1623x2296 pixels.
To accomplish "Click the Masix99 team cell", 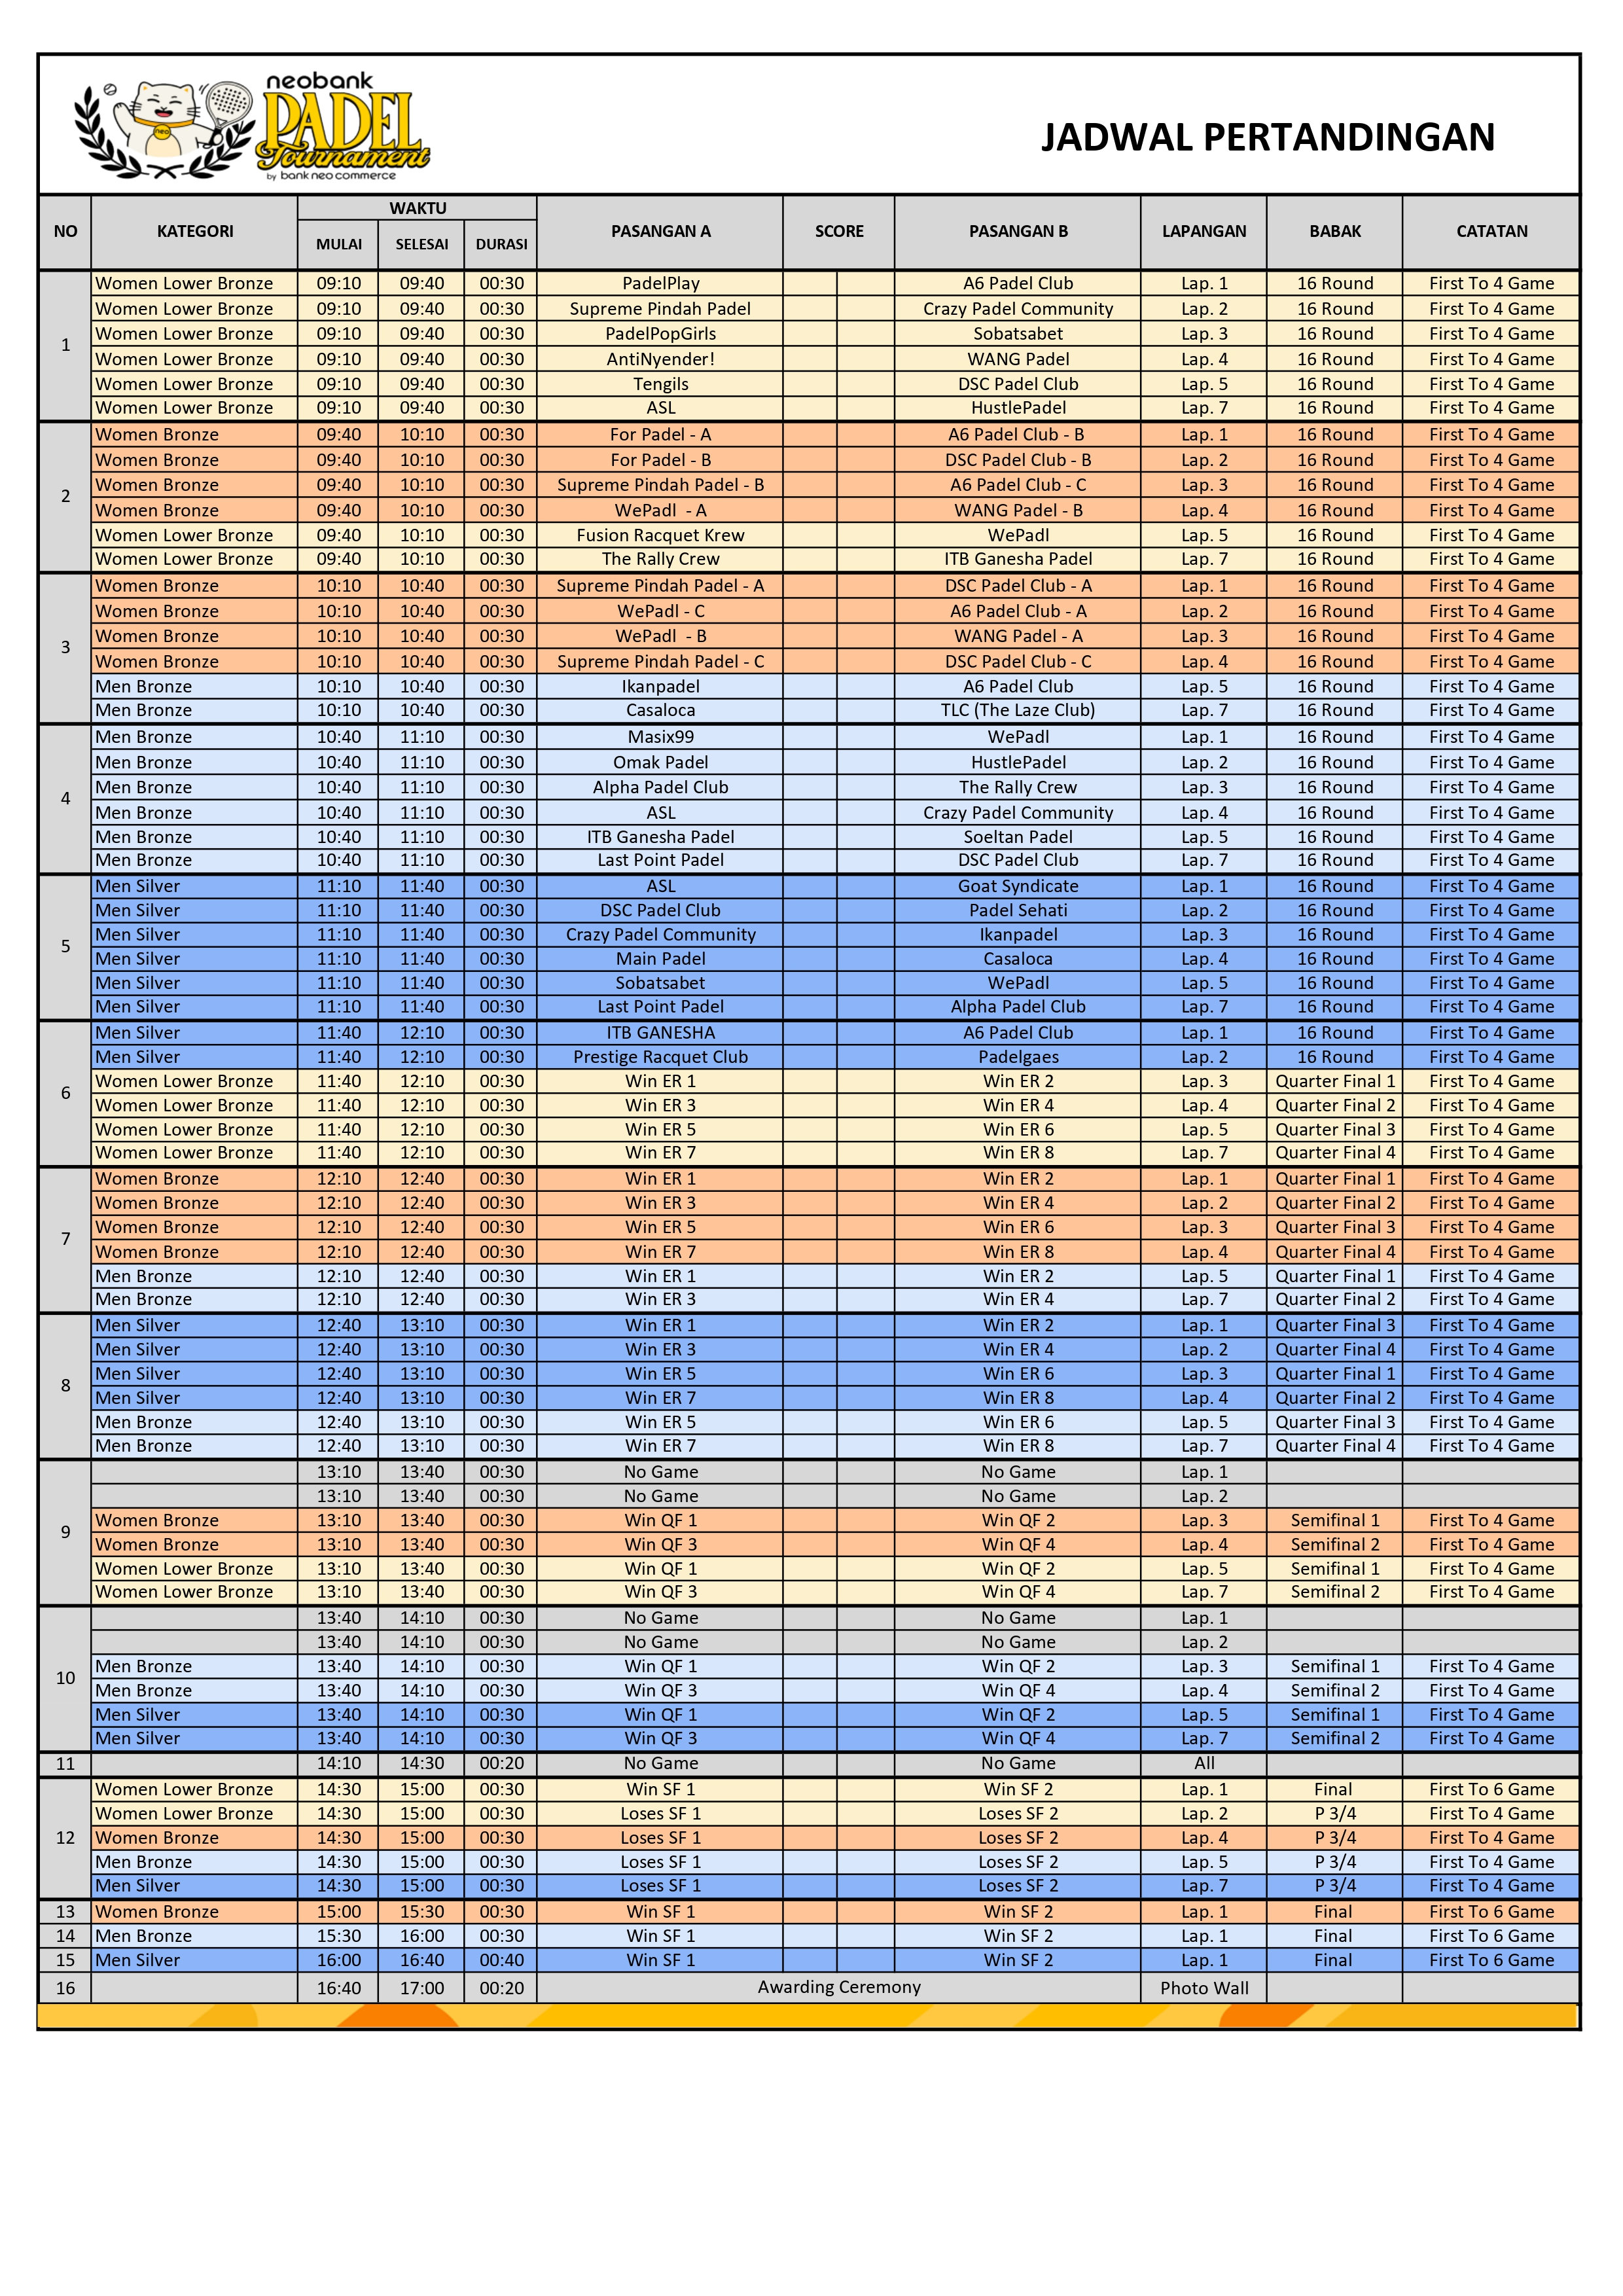I will coord(660,737).
